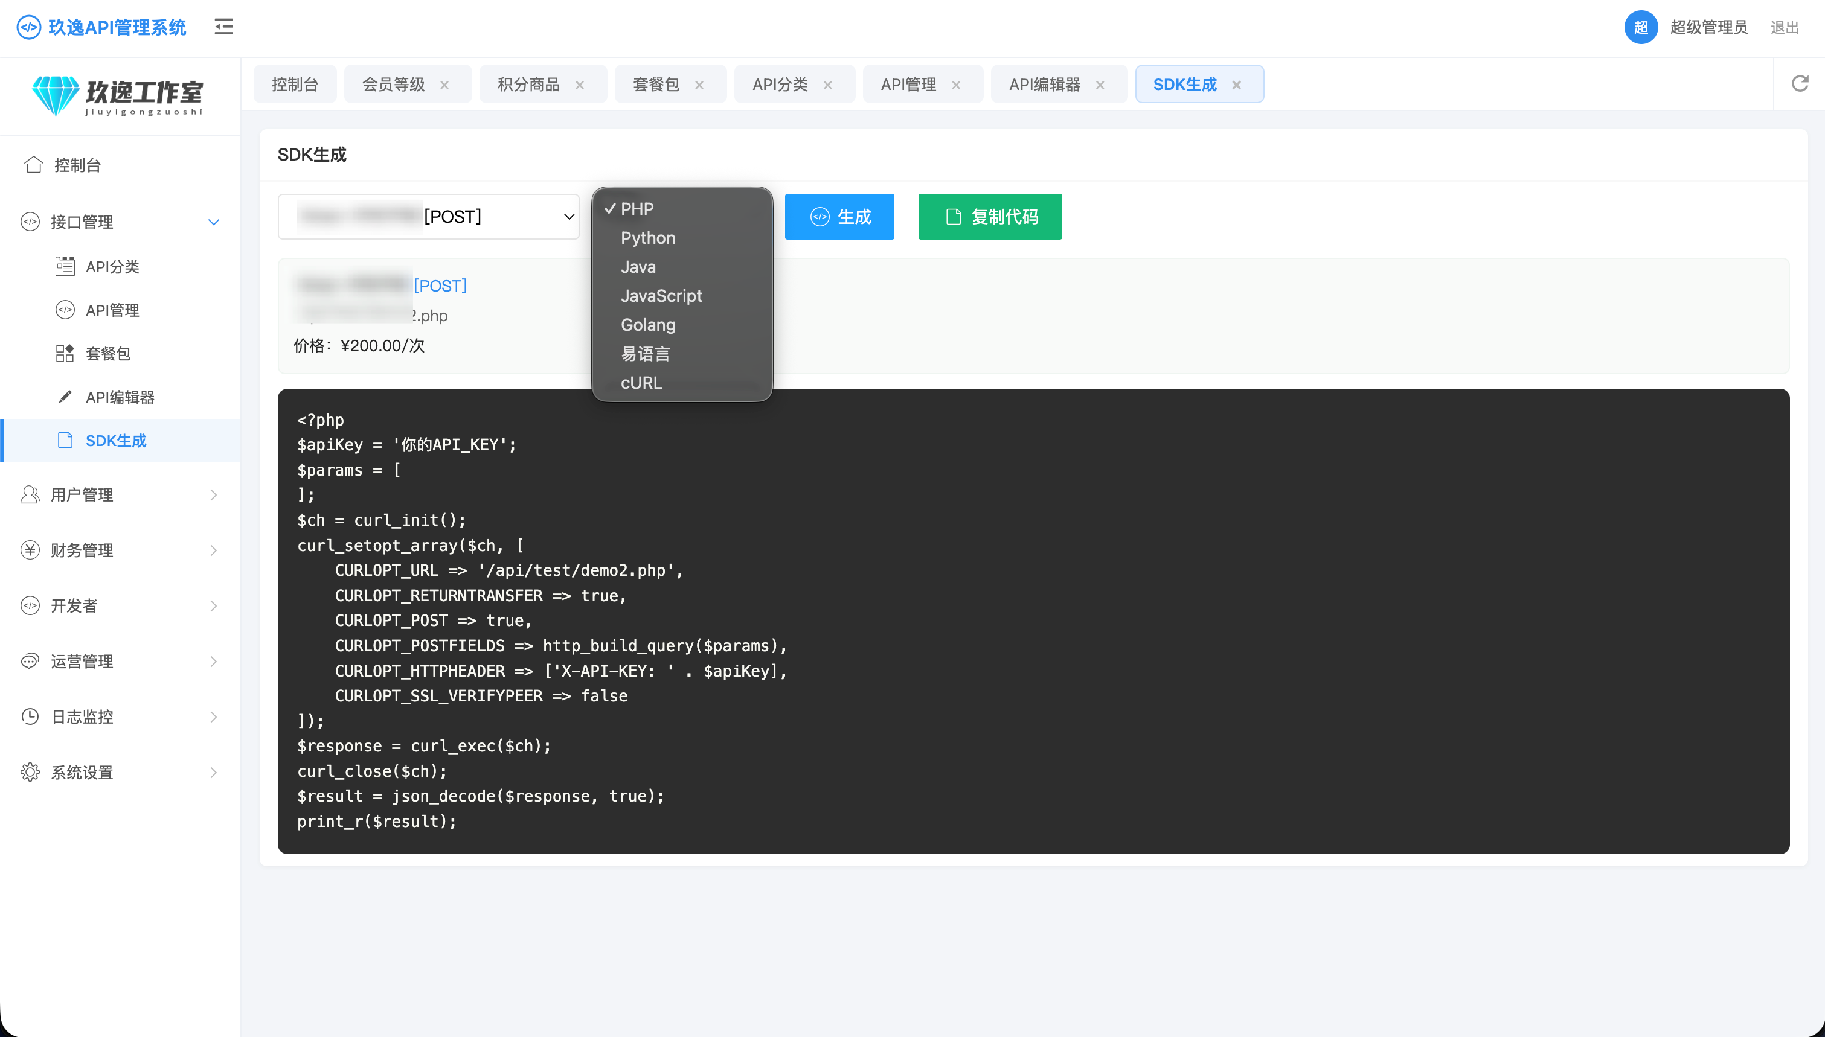Choose PHP in the language list
Image resolution: width=1825 pixels, height=1037 pixels.
coord(682,209)
